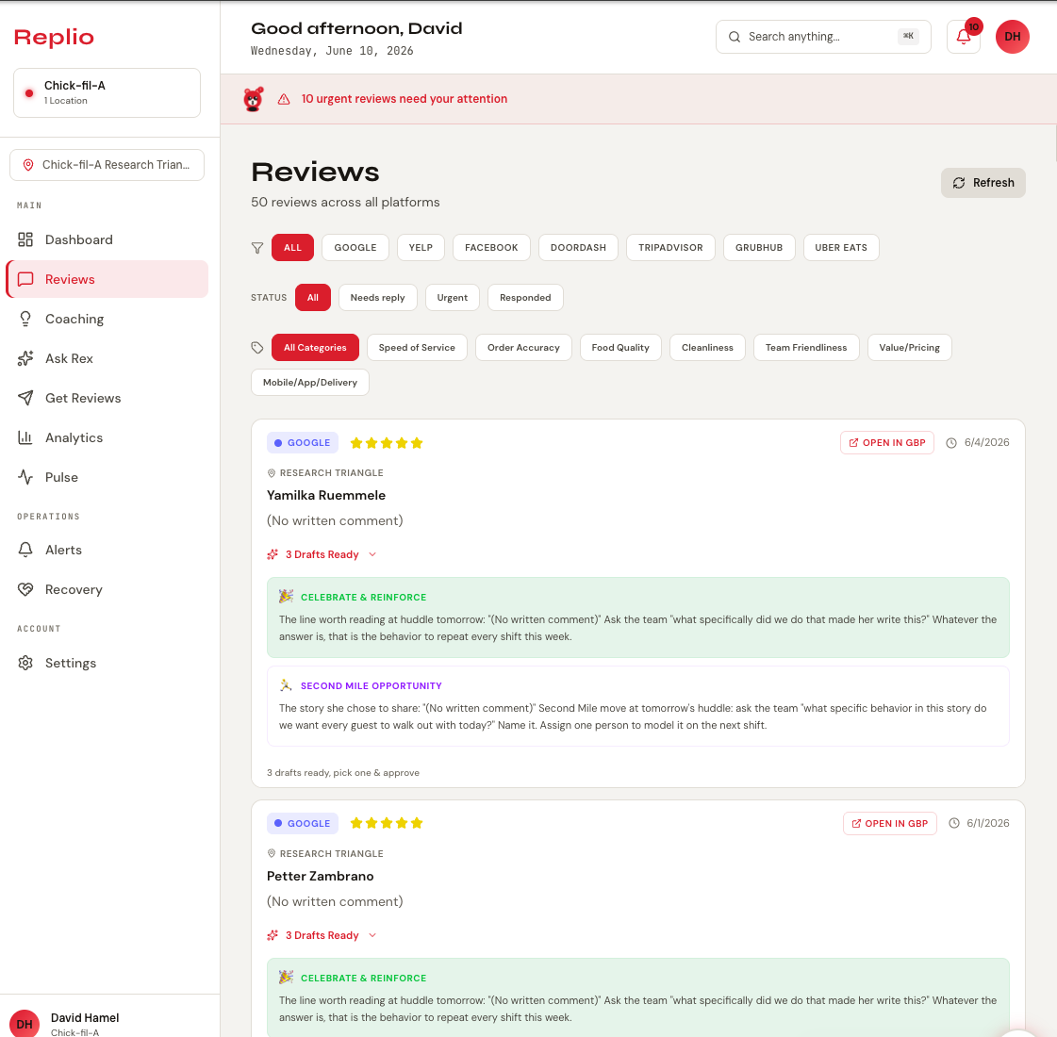Filter by Team Friendliness category

tap(806, 348)
